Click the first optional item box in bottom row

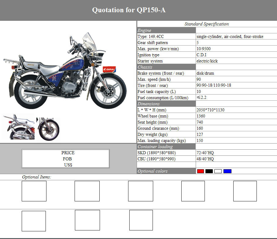(34, 221)
